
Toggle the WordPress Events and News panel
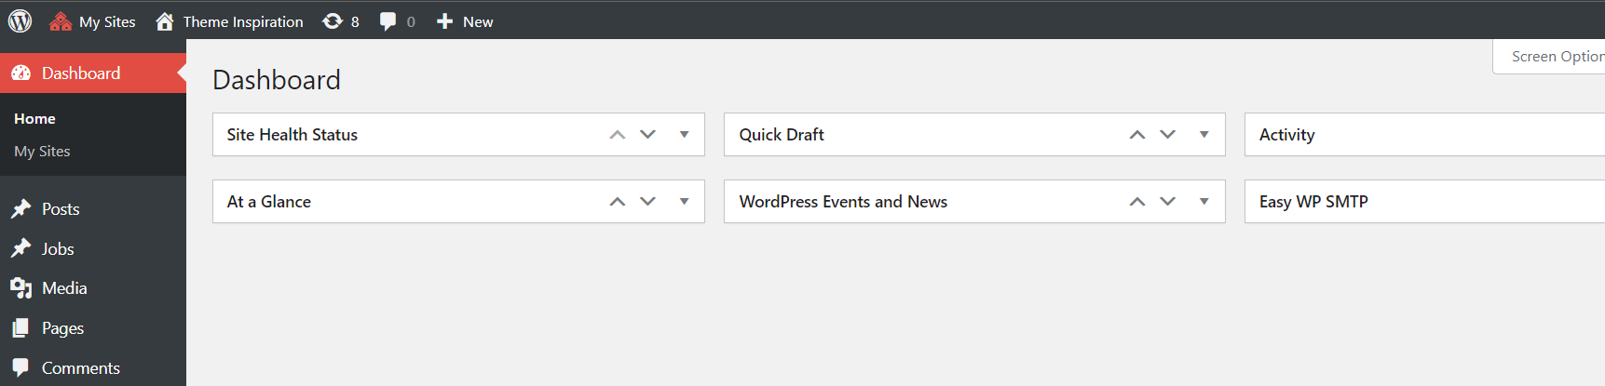tap(1204, 202)
